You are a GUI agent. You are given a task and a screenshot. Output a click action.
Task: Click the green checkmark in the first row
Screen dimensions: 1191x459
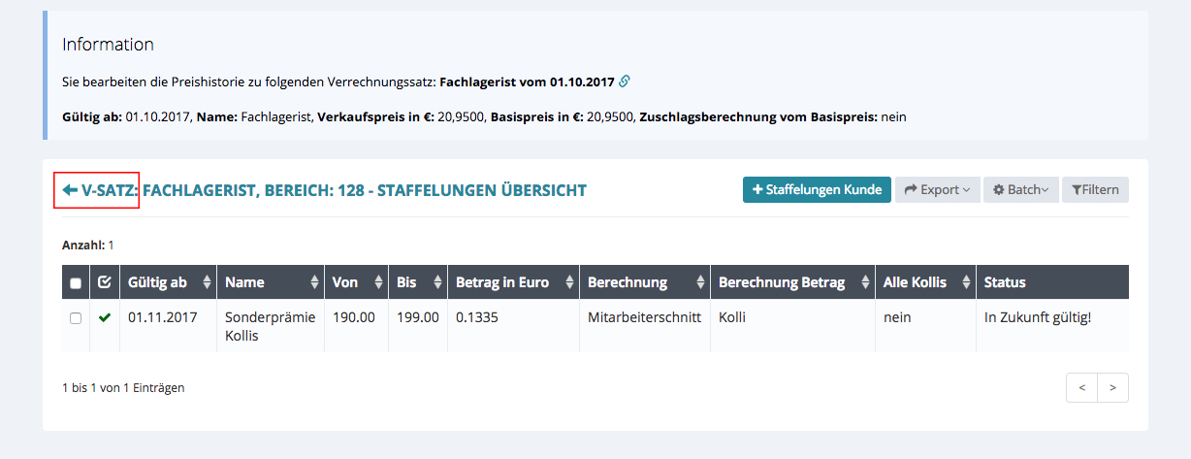tap(105, 317)
